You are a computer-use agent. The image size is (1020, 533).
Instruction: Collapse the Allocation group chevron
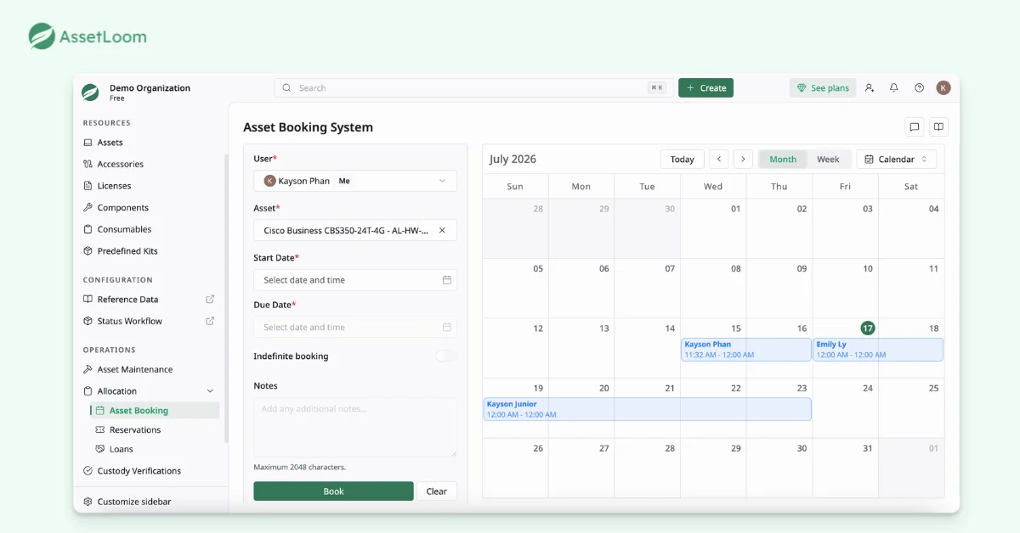(210, 391)
